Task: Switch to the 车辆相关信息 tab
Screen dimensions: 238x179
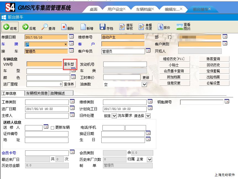Action: tap(37, 93)
